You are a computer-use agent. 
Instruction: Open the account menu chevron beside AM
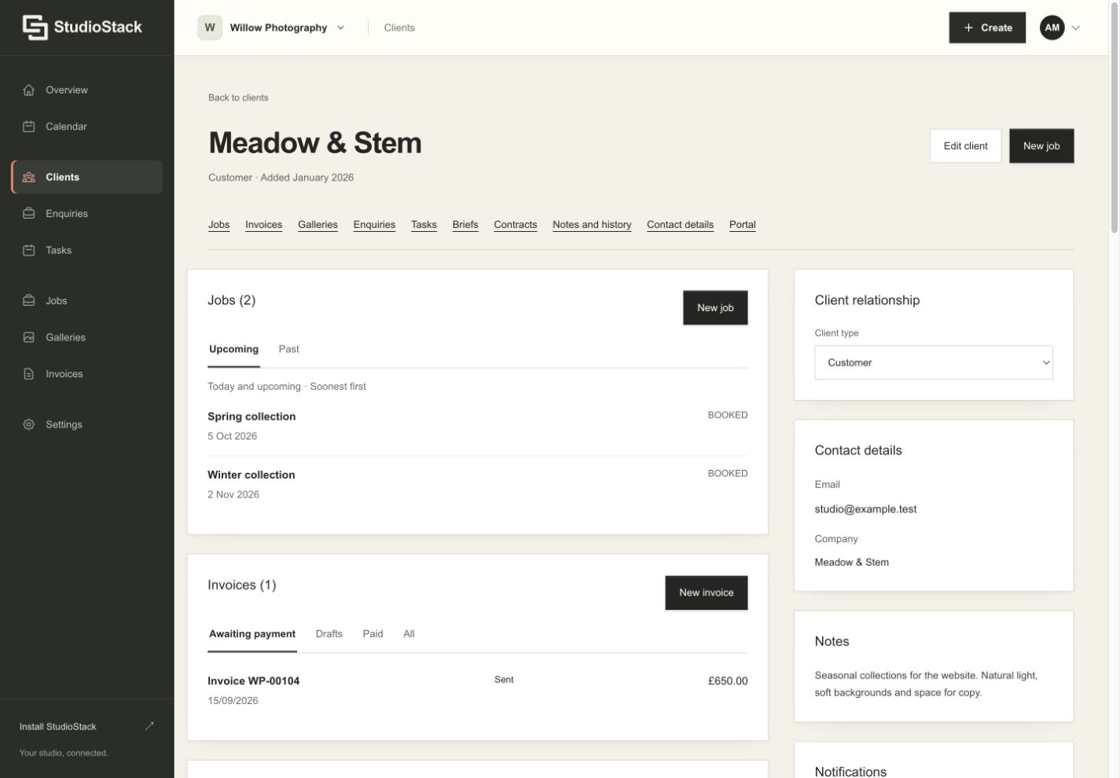click(1076, 28)
